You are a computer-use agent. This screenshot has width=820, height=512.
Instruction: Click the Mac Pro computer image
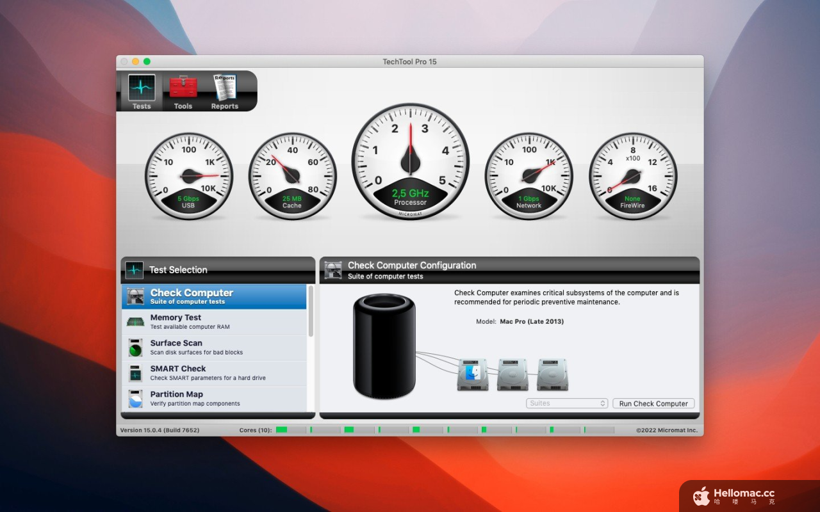(384, 346)
